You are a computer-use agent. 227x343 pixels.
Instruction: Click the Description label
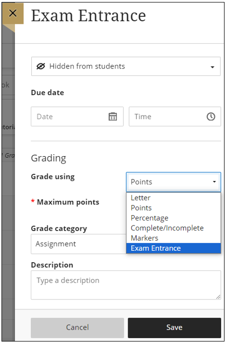[52, 265]
